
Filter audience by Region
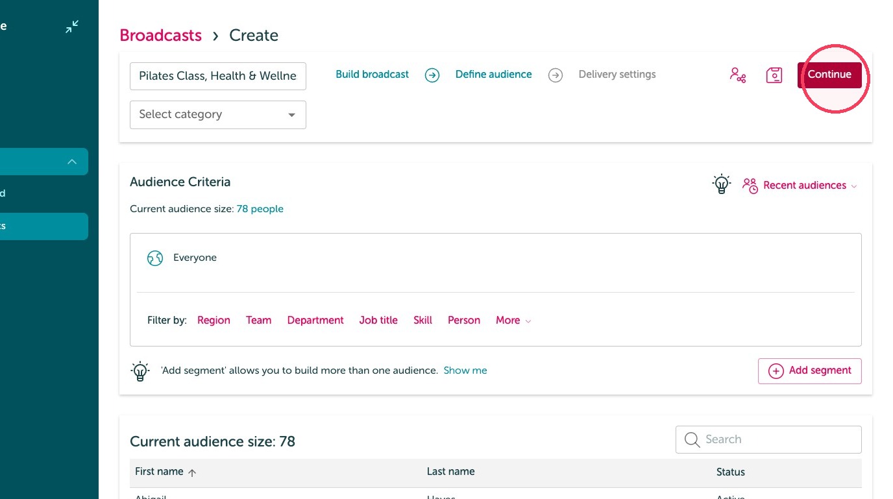pyautogui.click(x=214, y=321)
